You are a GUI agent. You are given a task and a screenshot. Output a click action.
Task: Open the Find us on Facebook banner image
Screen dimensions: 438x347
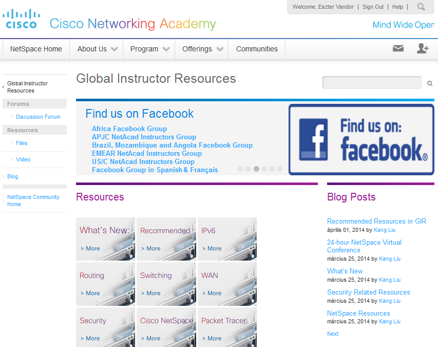tap(361, 139)
